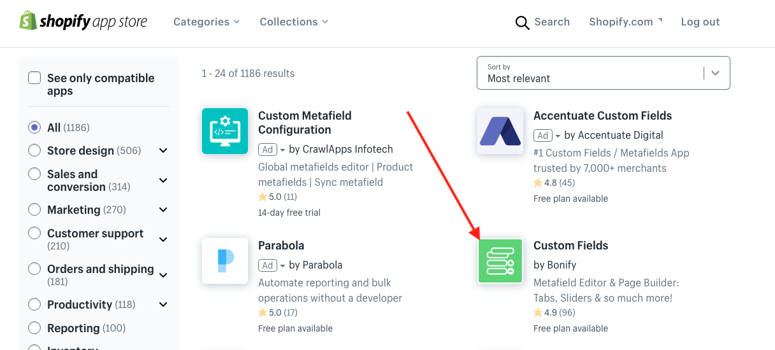The height and width of the screenshot is (350, 775).
Task: Expand the Customer support chevron
Action: point(163,240)
